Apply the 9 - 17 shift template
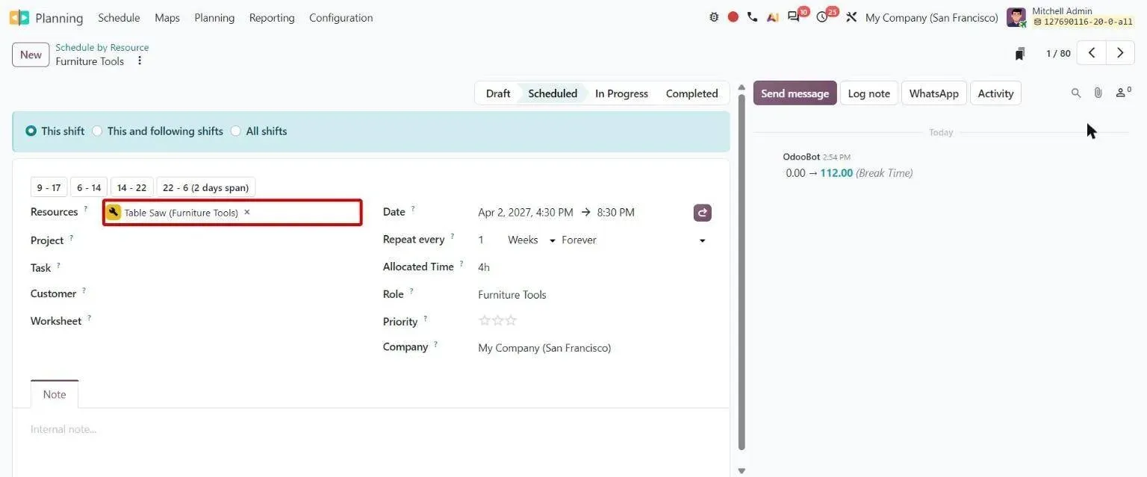Image resolution: width=1147 pixels, height=477 pixels. 49,187
